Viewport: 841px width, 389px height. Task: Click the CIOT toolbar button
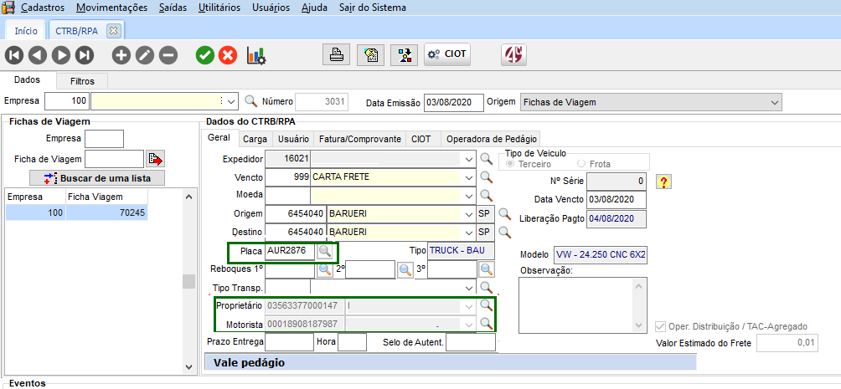pos(447,55)
